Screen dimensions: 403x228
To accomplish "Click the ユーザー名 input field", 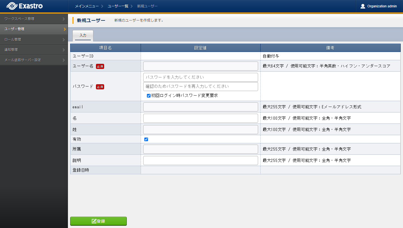I will coord(200,66).
